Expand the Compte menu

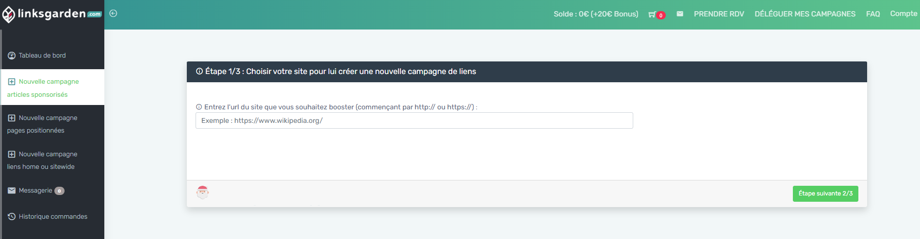pos(904,14)
